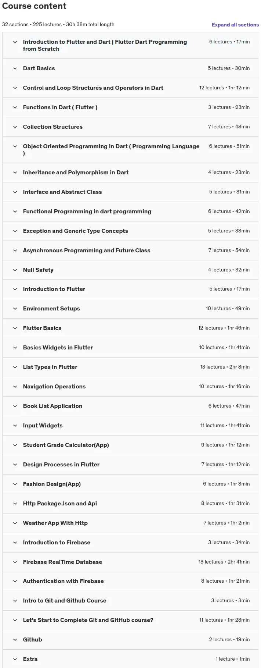
Task: Click the chevron next to Navigation Operations
Action: pos(15,387)
